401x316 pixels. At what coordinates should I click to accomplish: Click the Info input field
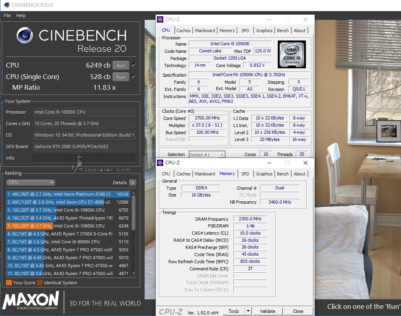point(84,158)
